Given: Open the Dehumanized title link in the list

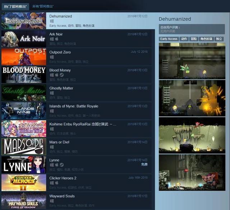Looking at the screenshot, I should click(x=61, y=16).
